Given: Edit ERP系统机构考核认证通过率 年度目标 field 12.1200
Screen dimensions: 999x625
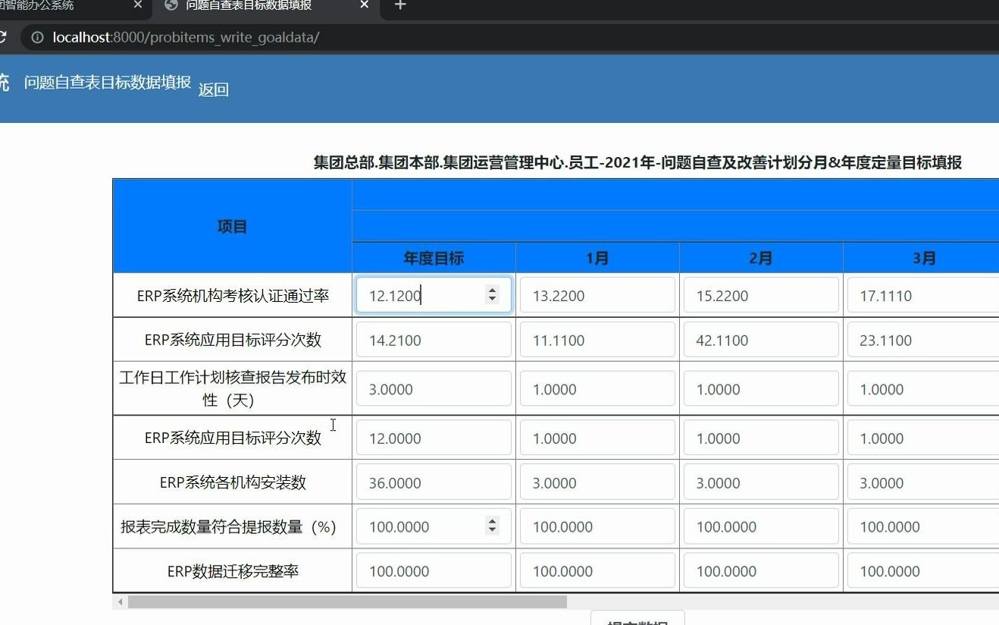Looking at the screenshot, I should click(434, 296).
